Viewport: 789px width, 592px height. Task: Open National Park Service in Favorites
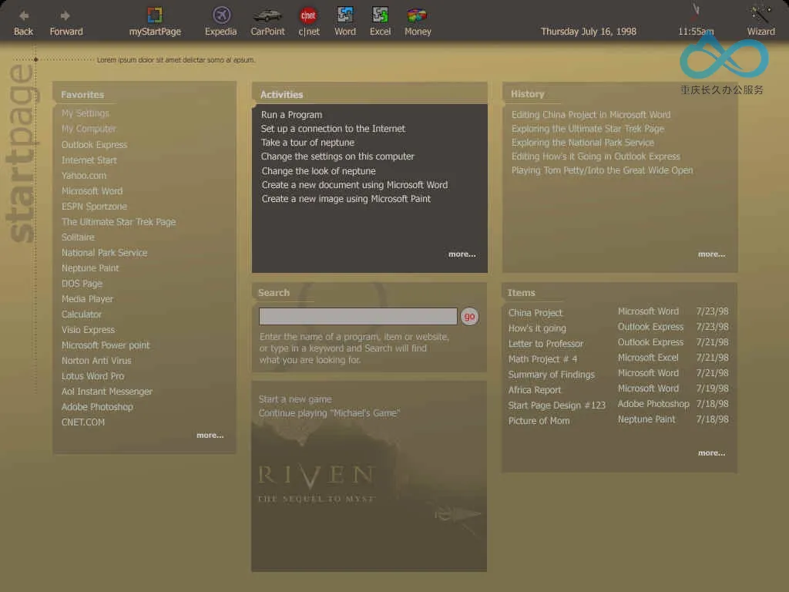tap(105, 253)
